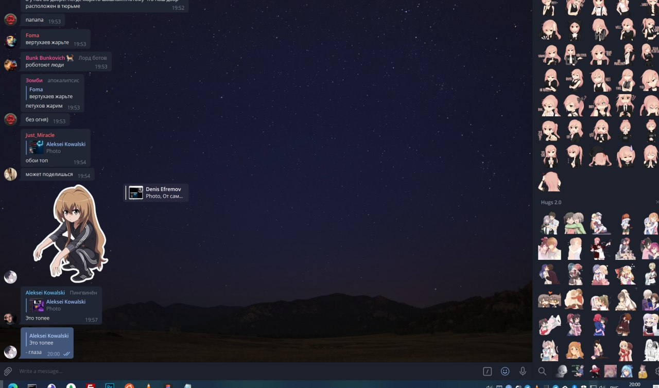The width and height of the screenshot is (659, 388).
Task: Click the 'обои топ' message text
Action: (37, 161)
